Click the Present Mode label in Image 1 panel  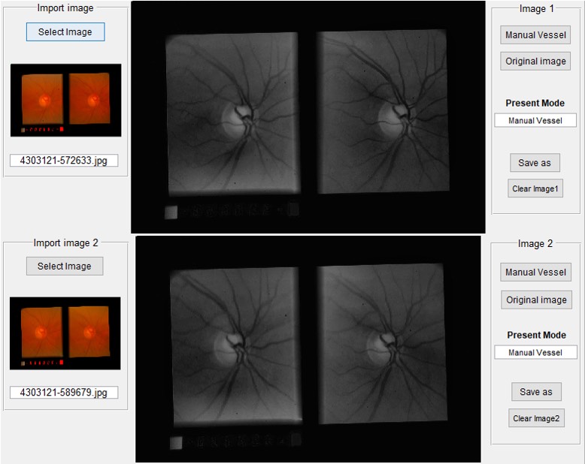click(x=535, y=103)
